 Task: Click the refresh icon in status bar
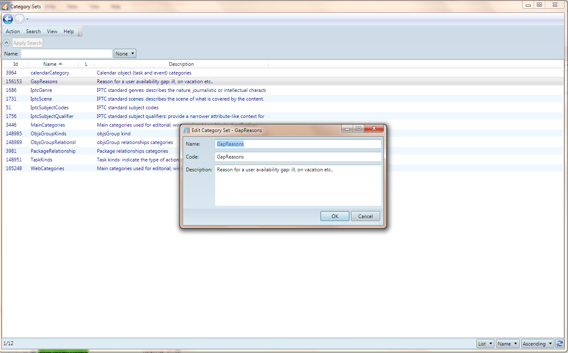pos(560,343)
